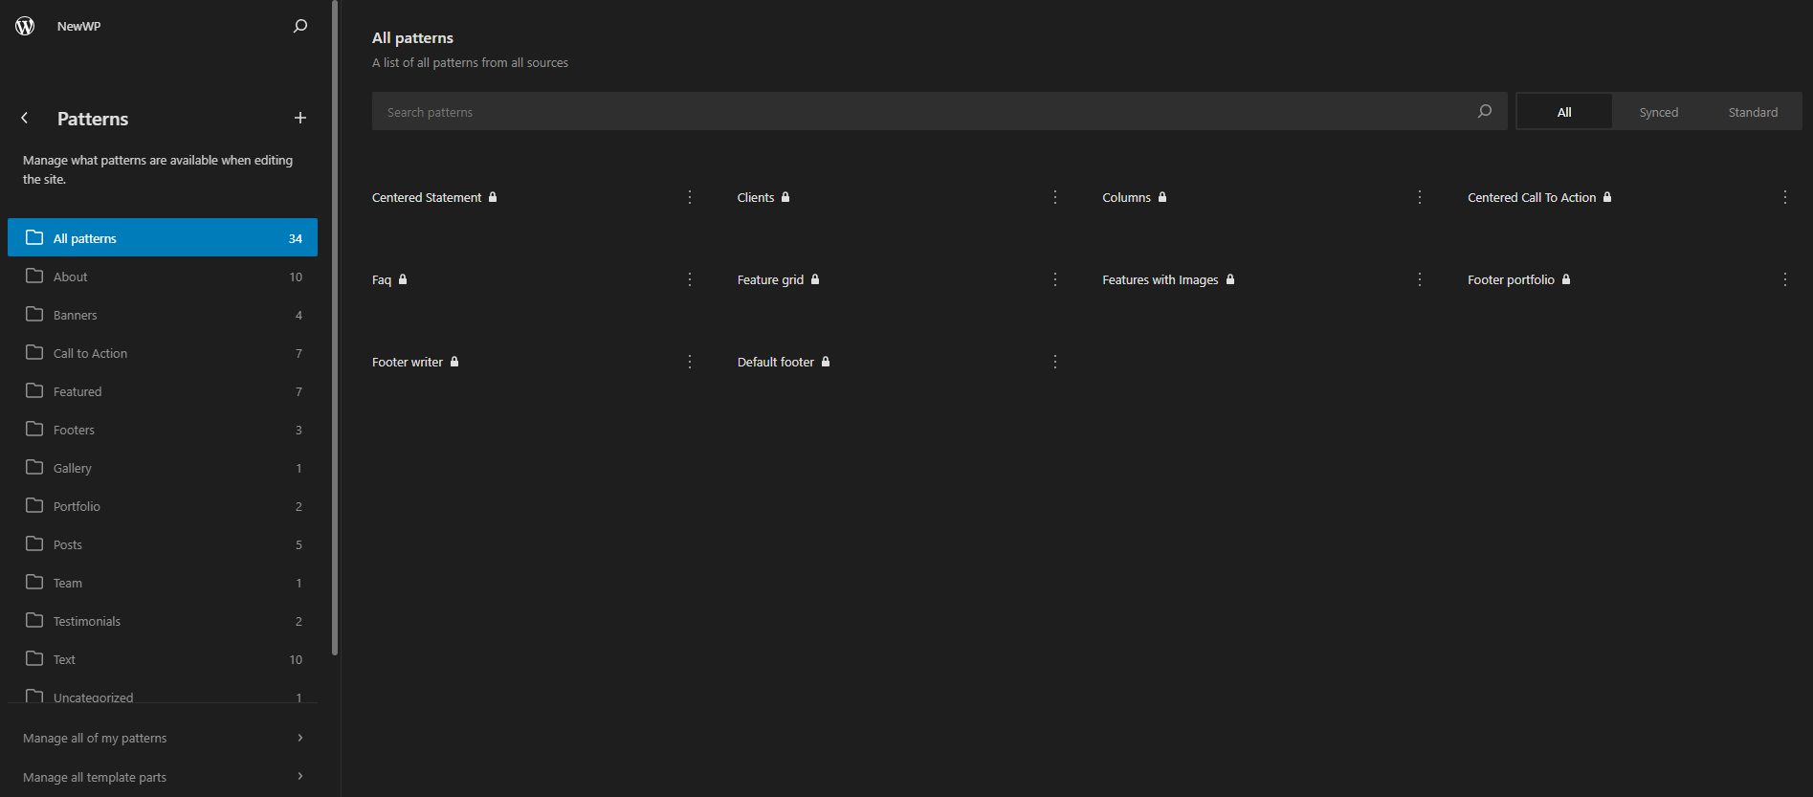The height and width of the screenshot is (797, 1813).
Task: Click lock icon beside Feature grid
Action: (x=815, y=279)
